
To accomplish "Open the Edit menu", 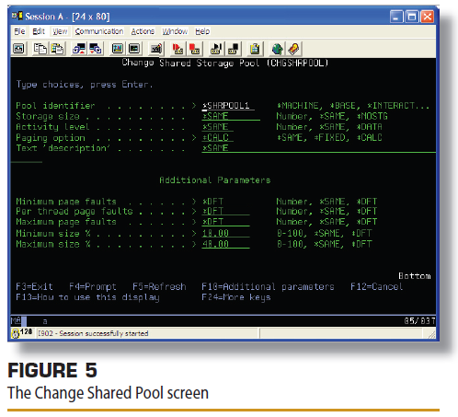I will pos(39,31).
